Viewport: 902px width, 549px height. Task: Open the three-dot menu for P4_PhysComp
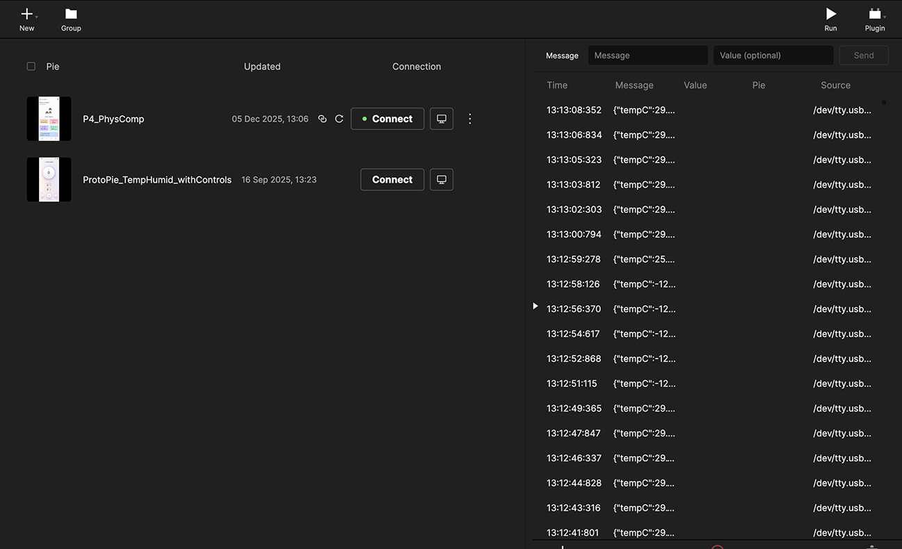469,118
